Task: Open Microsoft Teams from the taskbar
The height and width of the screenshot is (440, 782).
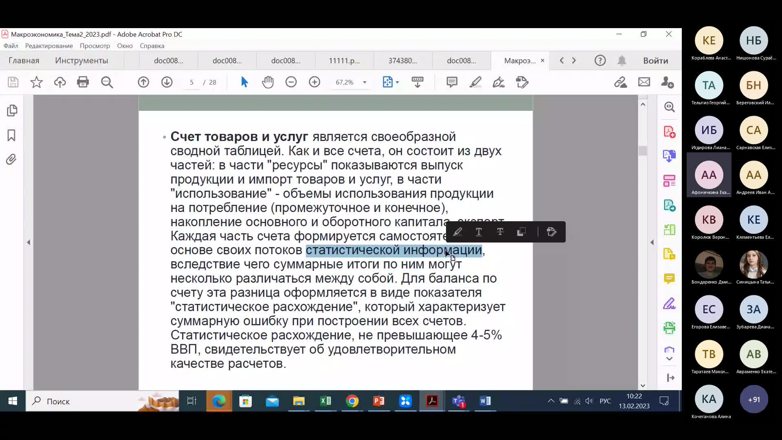Action: pyautogui.click(x=459, y=401)
